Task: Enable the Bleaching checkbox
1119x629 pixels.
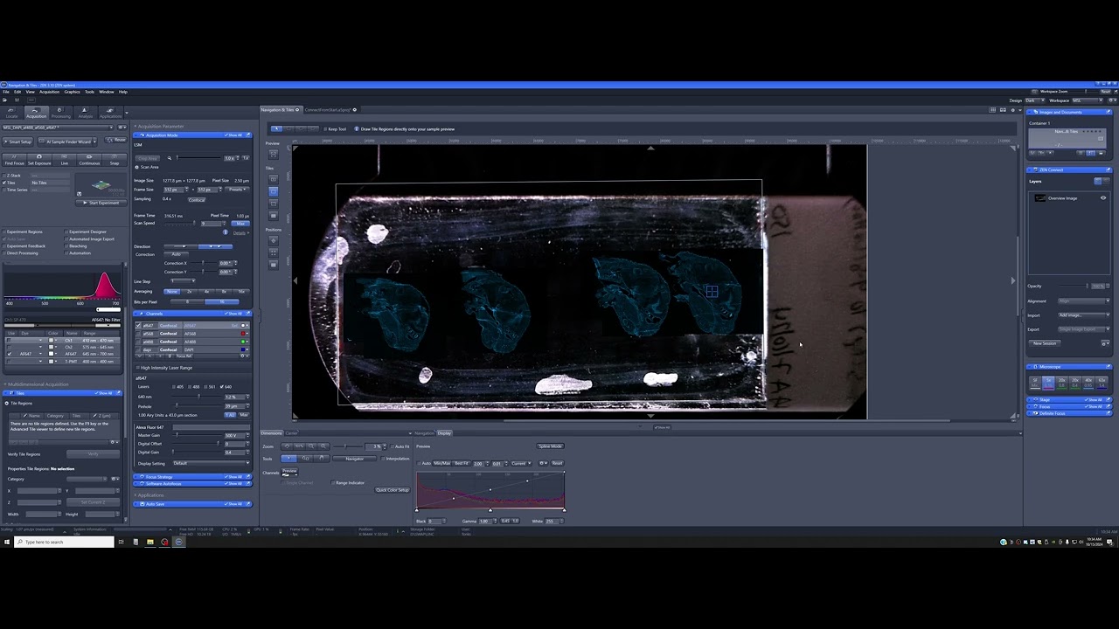Action: point(66,246)
